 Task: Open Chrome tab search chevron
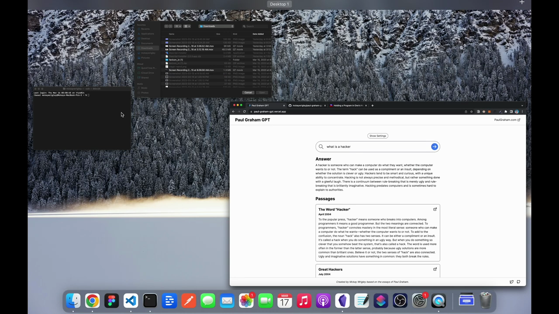click(522, 106)
